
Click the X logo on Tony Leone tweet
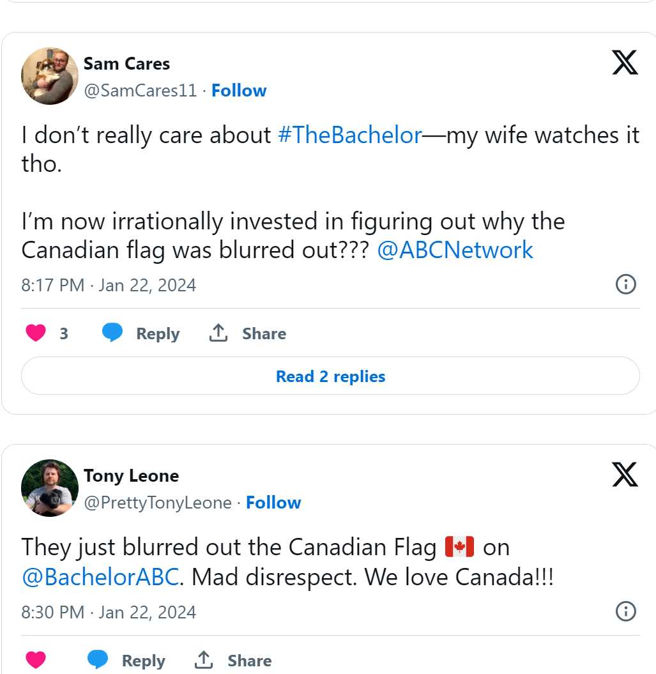click(x=625, y=475)
